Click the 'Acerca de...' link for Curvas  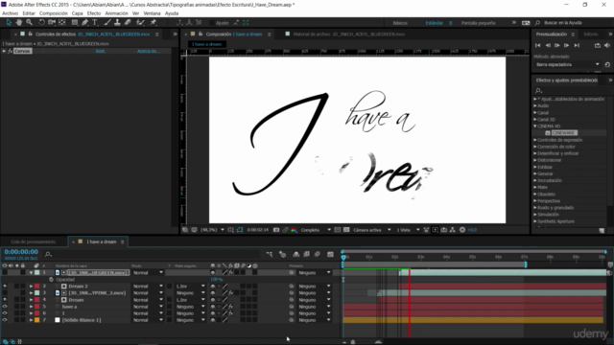coord(148,51)
